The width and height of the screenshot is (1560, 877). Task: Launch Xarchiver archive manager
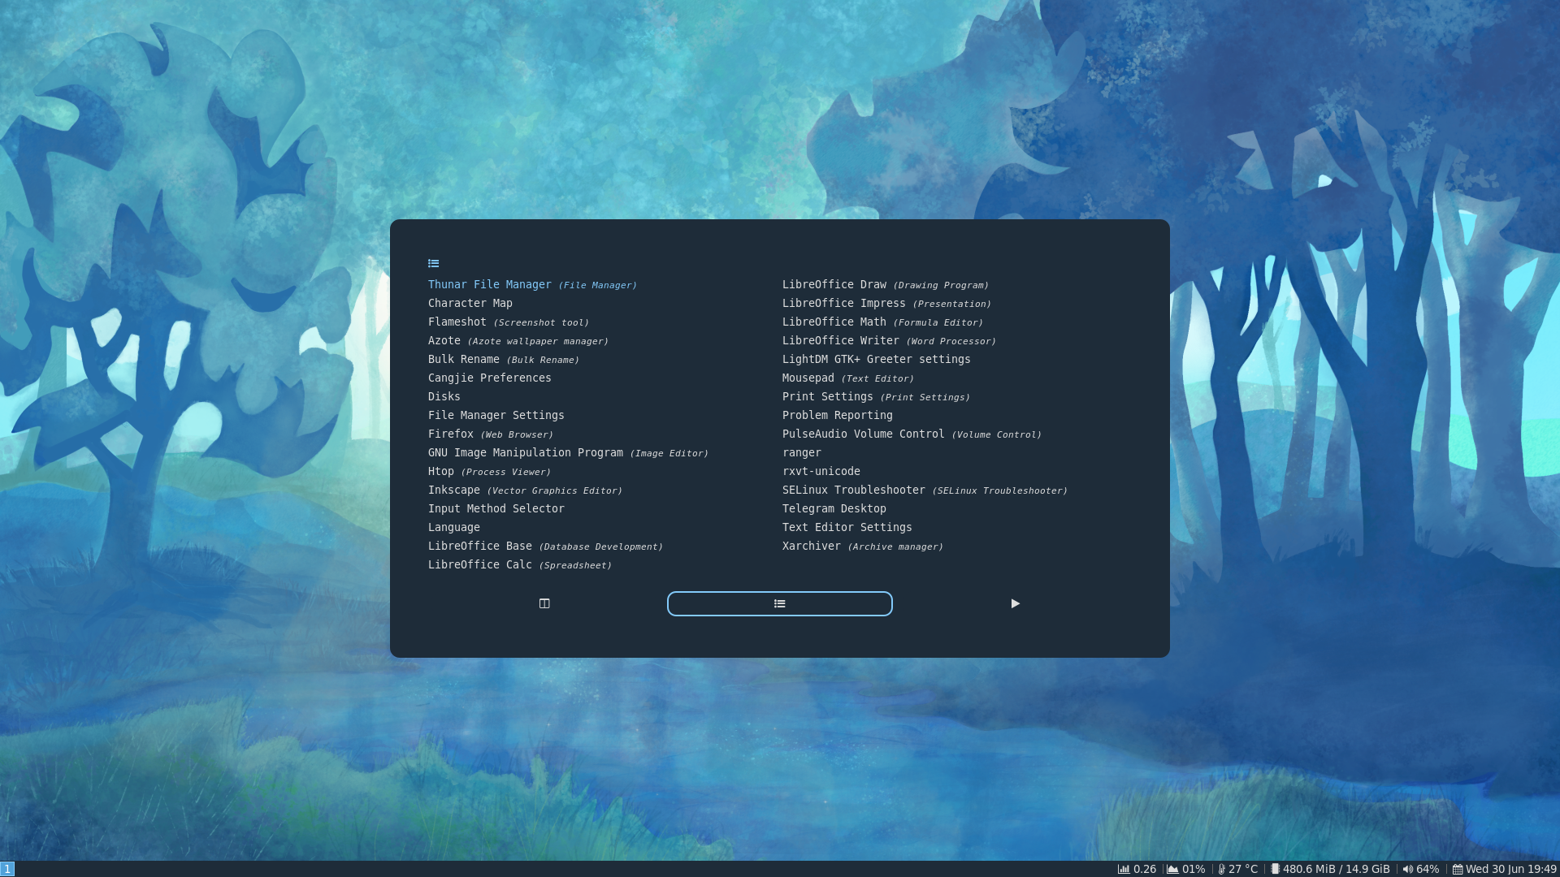(863, 546)
